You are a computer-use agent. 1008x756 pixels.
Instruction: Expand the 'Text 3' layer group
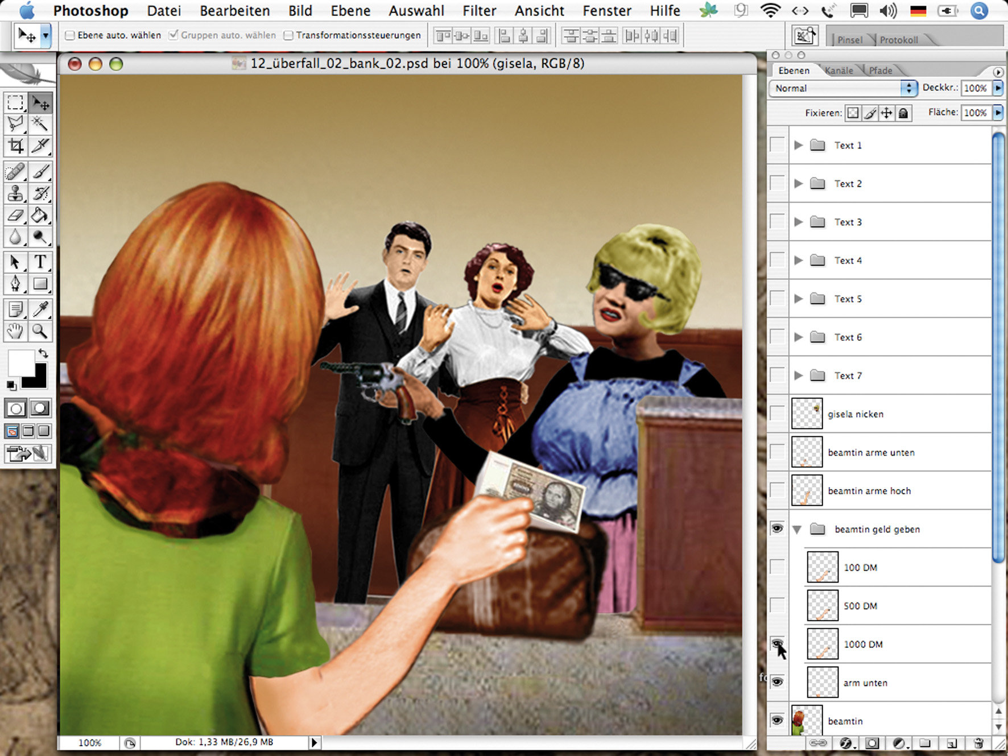tap(799, 222)
